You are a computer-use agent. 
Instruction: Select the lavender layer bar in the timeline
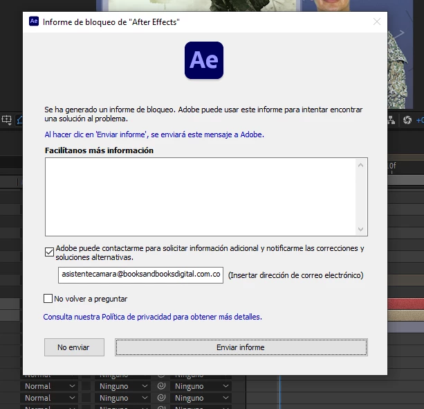point(405,327)
